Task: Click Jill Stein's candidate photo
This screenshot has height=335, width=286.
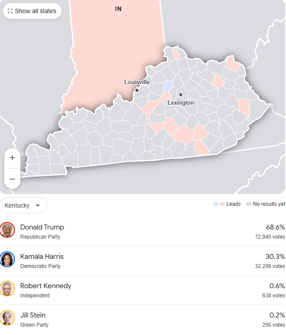Action: click(7, 317)
